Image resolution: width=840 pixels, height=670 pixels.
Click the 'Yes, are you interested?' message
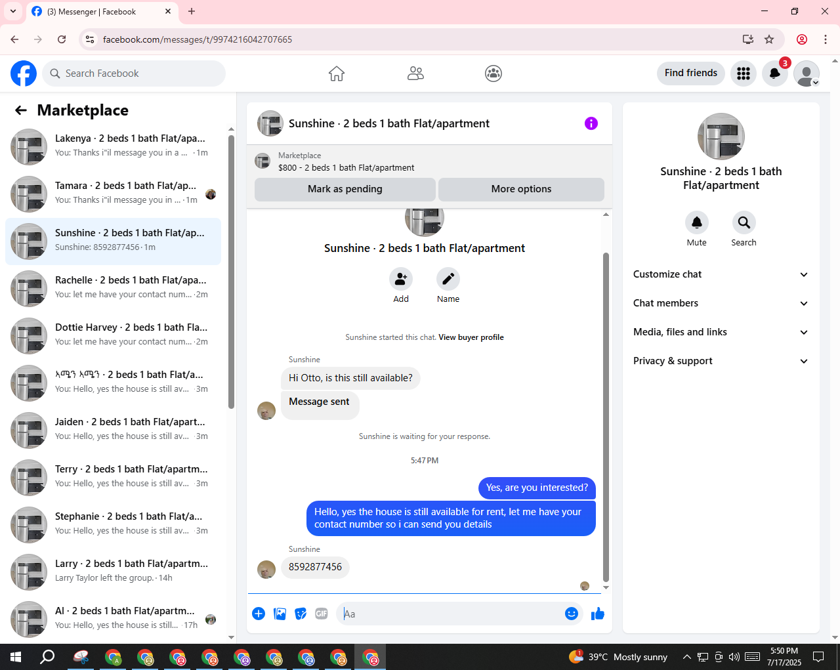pos(537,488)
